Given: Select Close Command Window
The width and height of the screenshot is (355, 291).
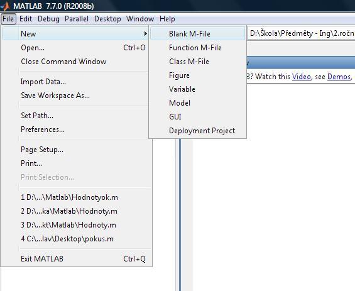Looking at the screenshot, I should 75,62.
